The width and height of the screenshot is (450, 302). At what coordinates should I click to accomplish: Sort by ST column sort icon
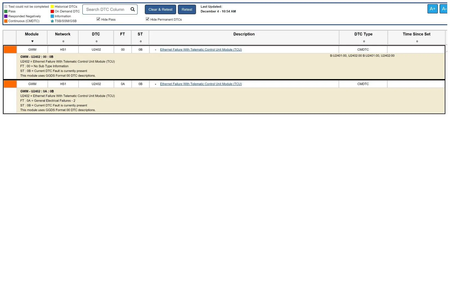[x=141, y=41]
